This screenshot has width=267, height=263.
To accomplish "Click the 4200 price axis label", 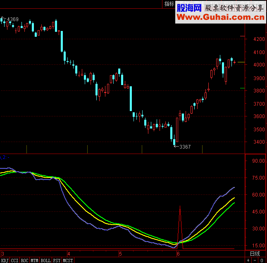I will click(x=259, y=39).
